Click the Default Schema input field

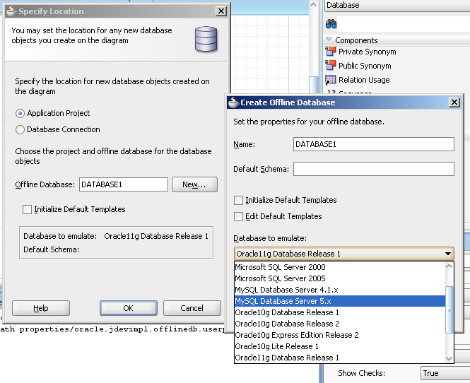click(373, 169)
